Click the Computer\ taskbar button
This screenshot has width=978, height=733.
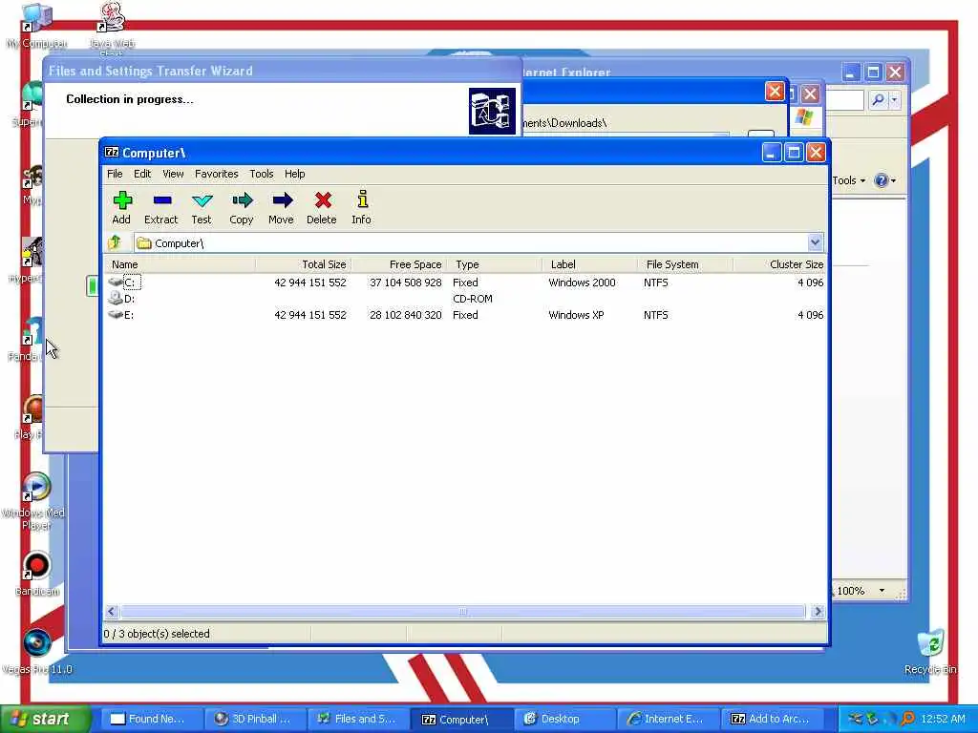461,719
